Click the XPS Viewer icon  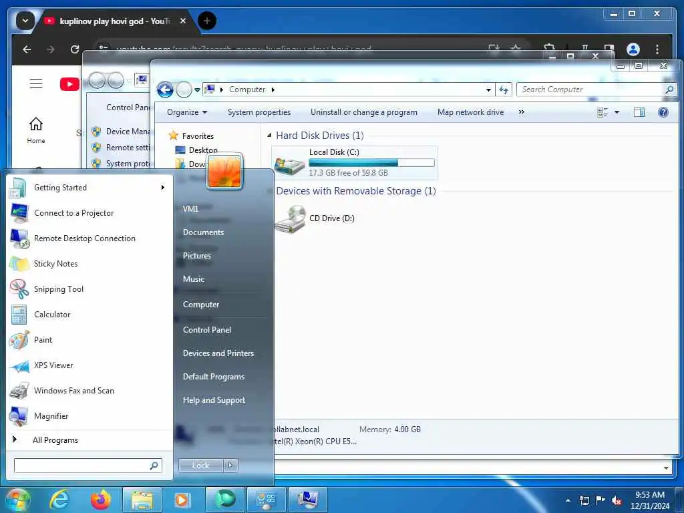click(19, 365)
